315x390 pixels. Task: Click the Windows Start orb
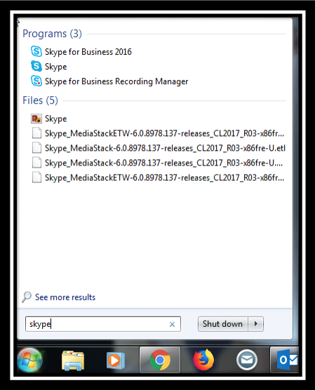(30, 360)
